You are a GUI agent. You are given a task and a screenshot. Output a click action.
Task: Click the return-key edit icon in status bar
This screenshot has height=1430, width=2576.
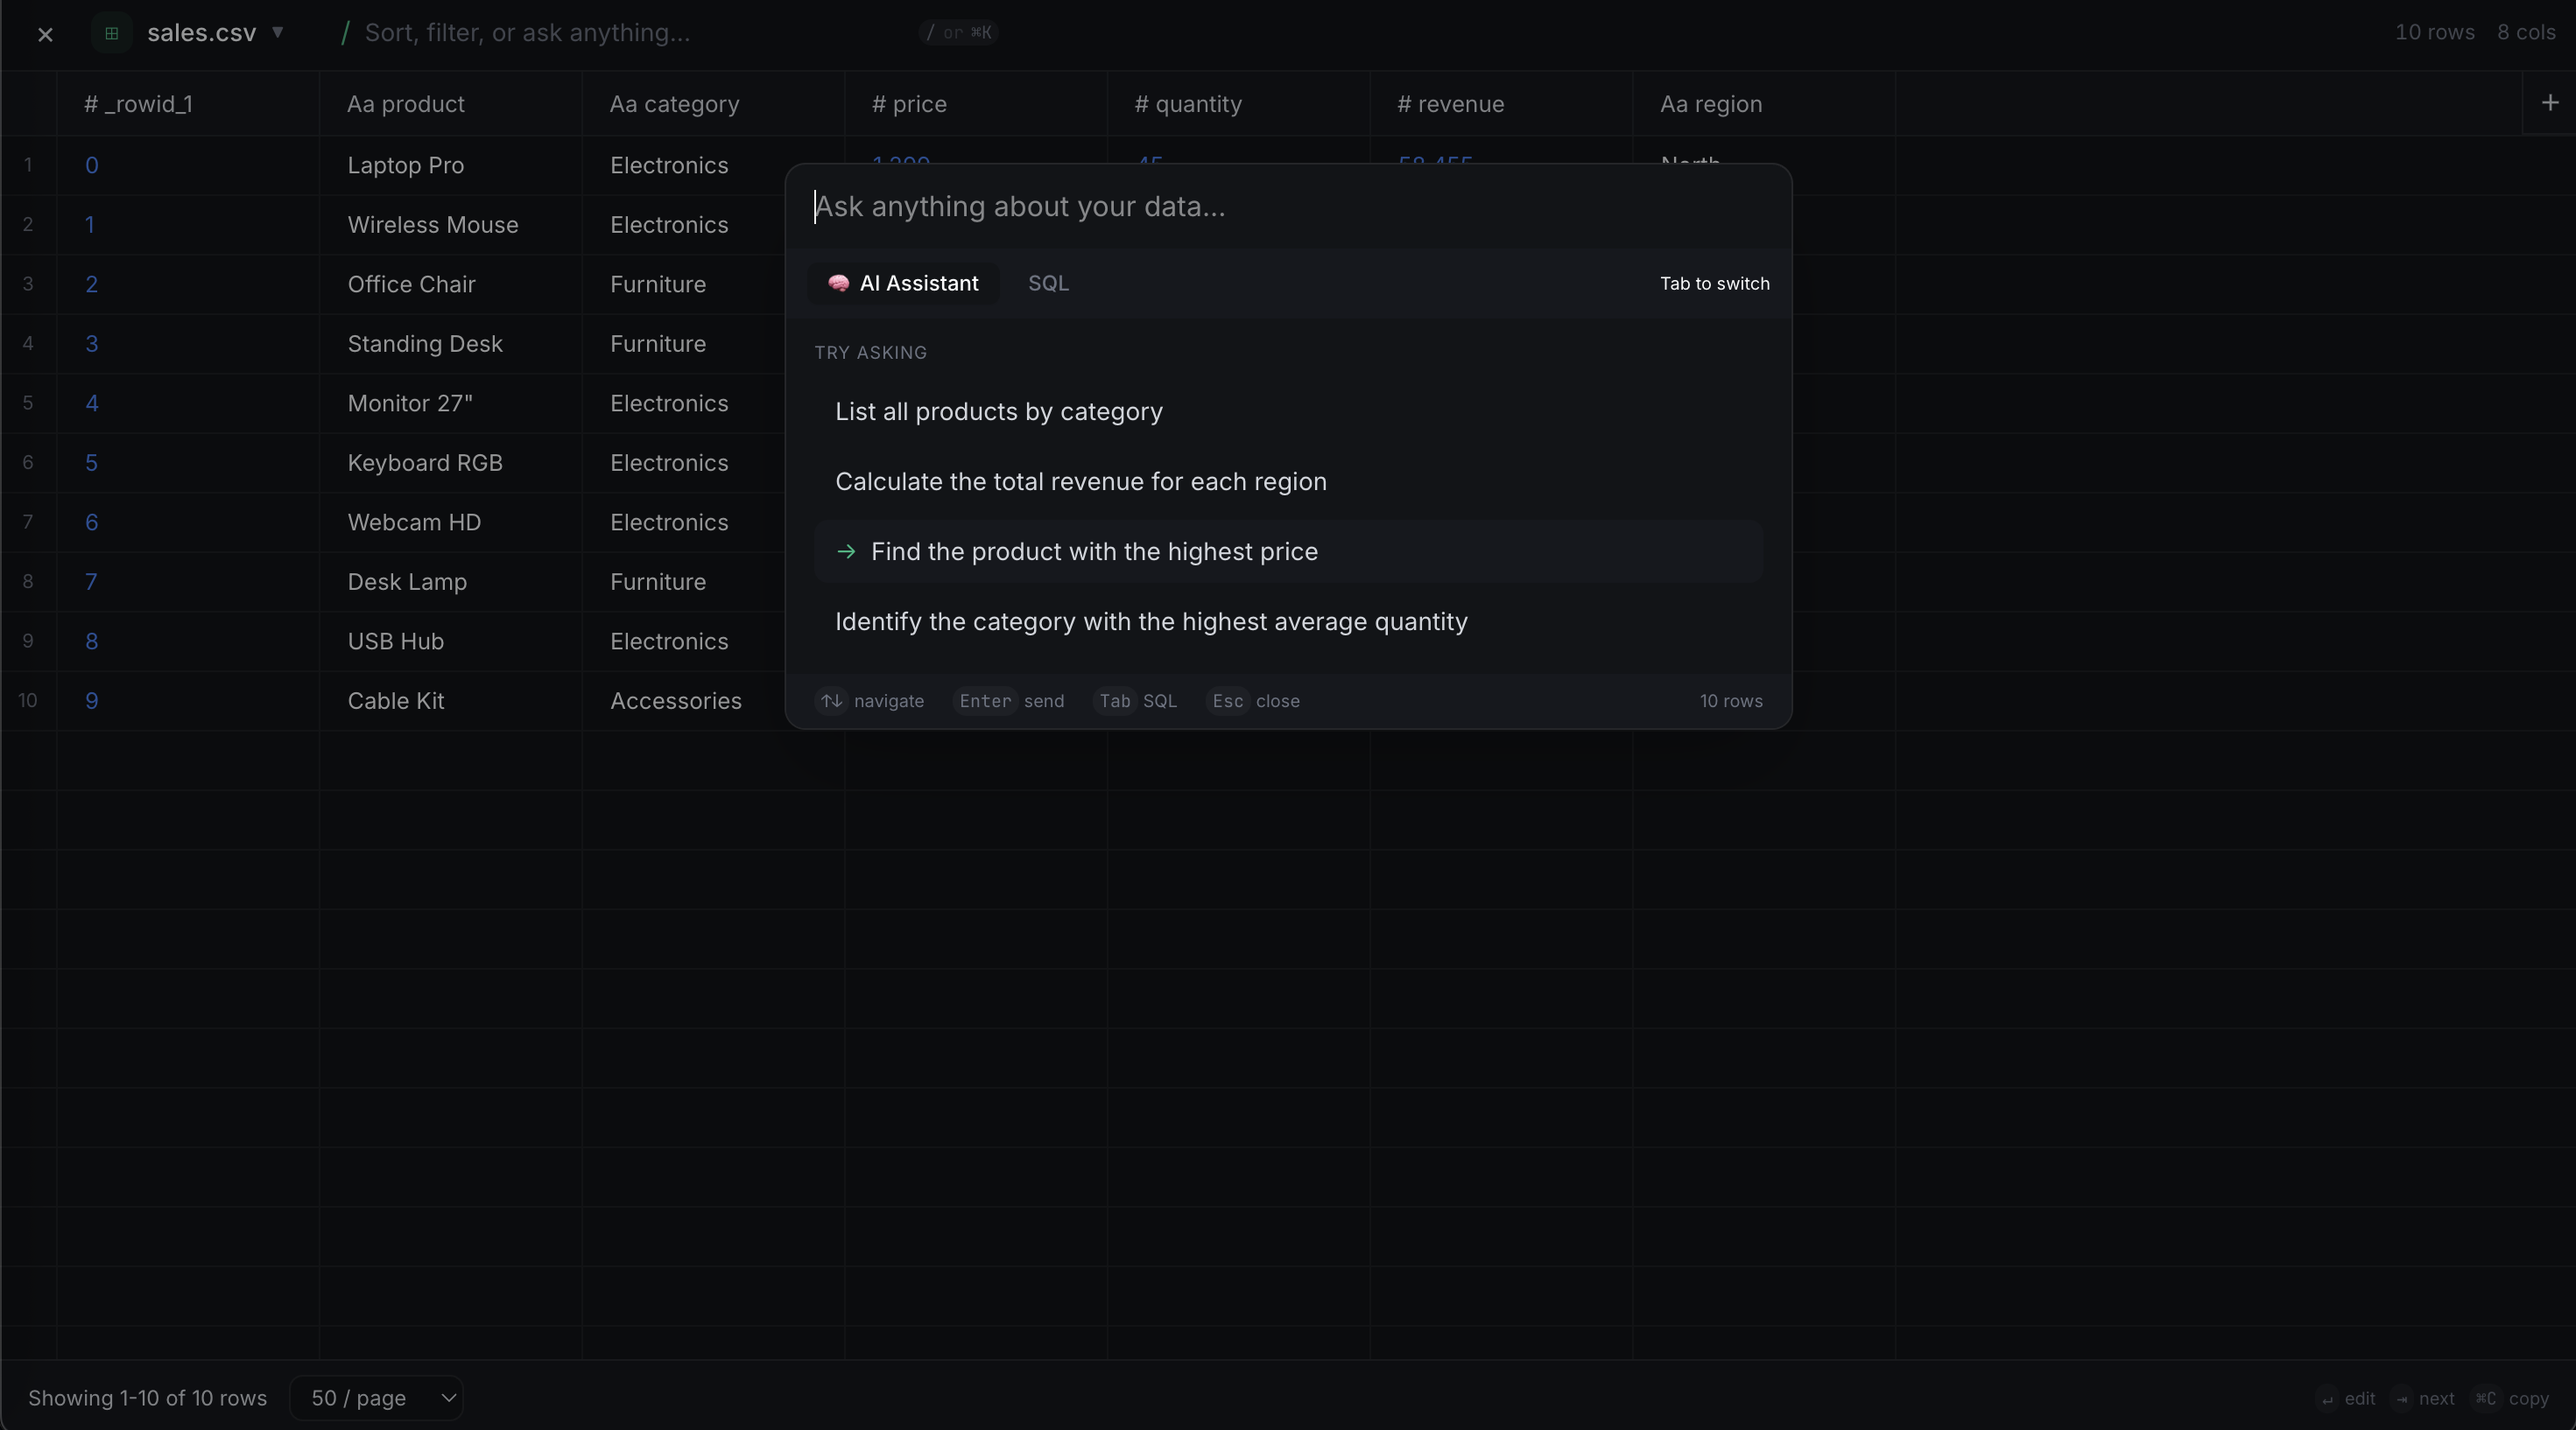pyautogui.click(x=2329, y=1399)
